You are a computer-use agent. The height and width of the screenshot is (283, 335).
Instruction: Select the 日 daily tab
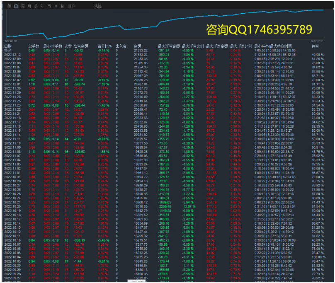16,6
